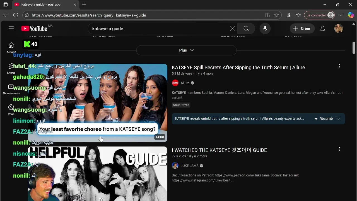This screenshot has width=357, height=201.
Task: Open the Copilot icon in the browser toolbar
Action: [351, 15]
